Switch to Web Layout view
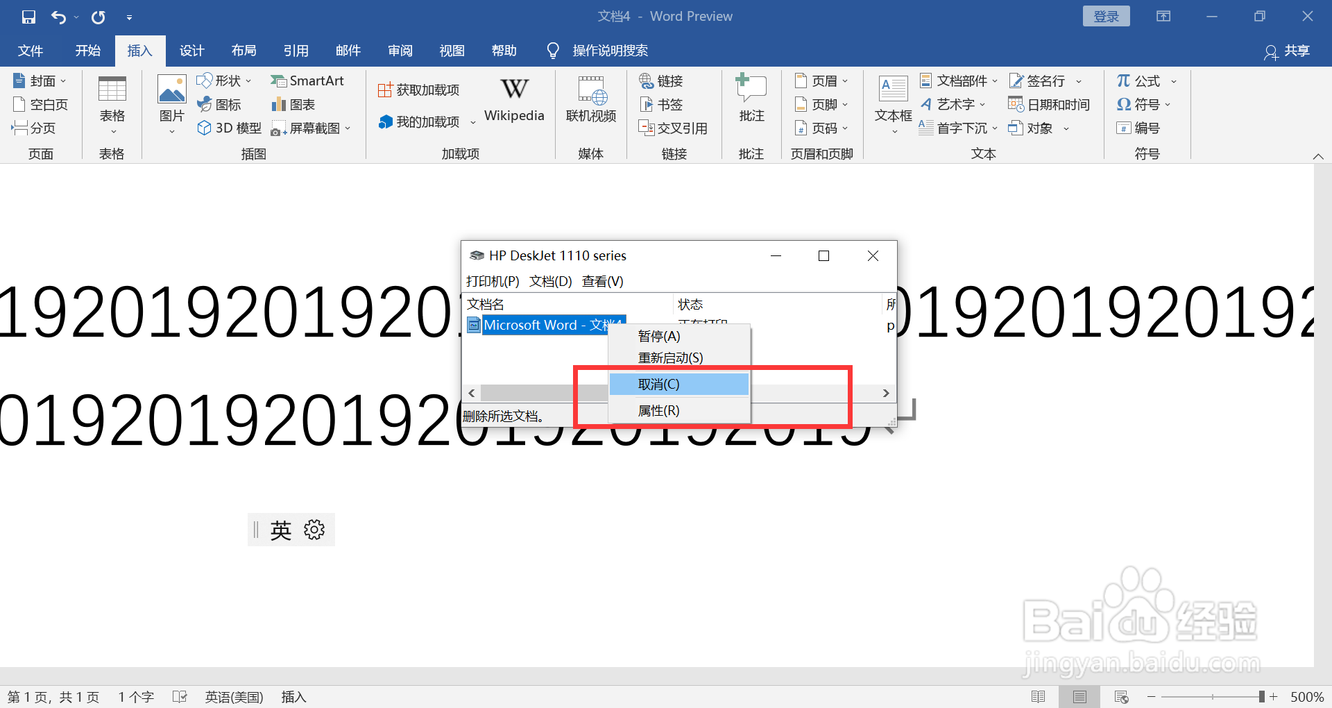The image size is (1332, 708). click(1121, 696)
